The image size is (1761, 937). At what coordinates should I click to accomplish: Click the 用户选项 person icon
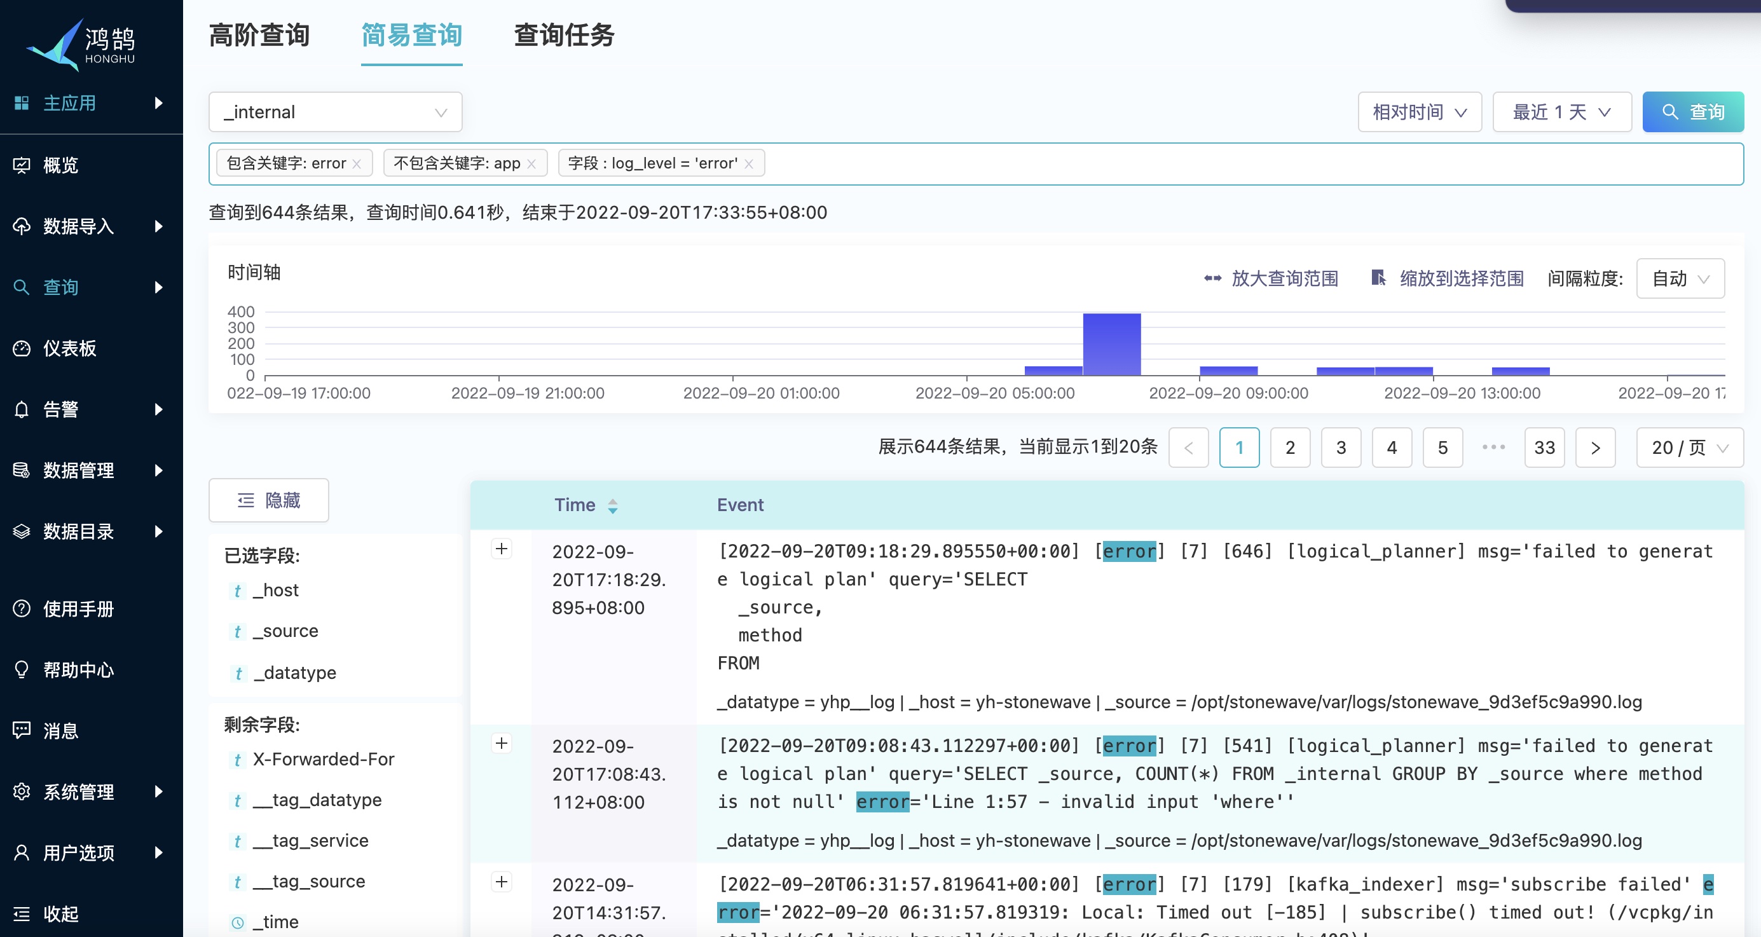tap(21, 852)
